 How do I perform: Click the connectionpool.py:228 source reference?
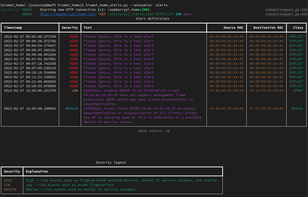[286, 10]
